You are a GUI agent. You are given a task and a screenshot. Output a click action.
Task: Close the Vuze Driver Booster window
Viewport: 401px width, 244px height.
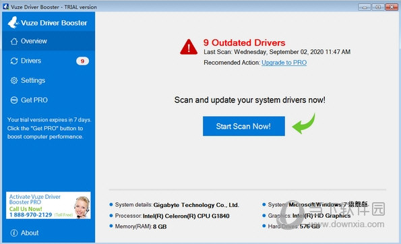[x=392, y=7]
